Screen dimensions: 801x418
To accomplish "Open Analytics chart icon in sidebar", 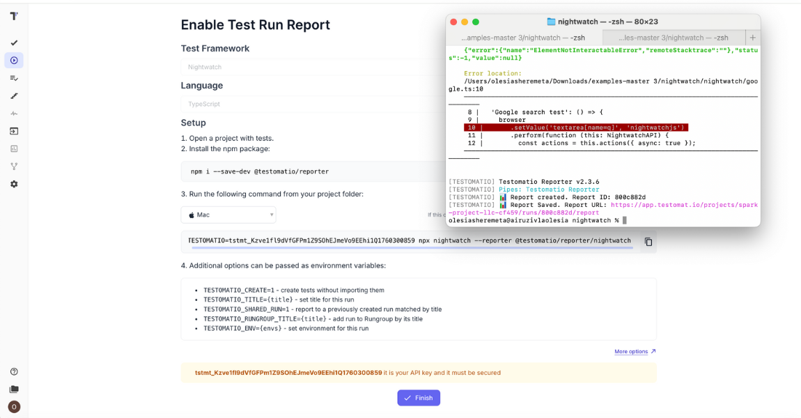I will 14,148.
